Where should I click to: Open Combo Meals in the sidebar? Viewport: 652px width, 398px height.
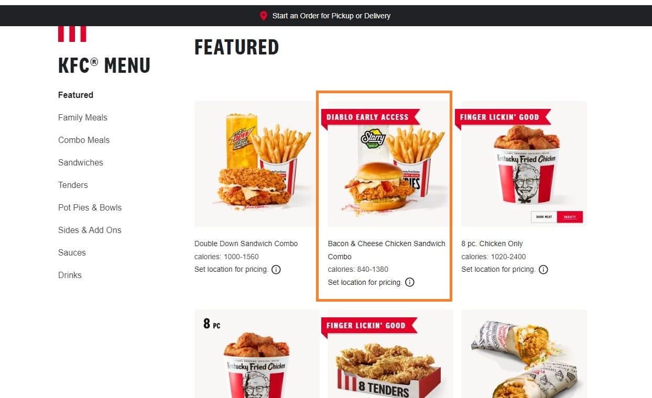point(84,140)
